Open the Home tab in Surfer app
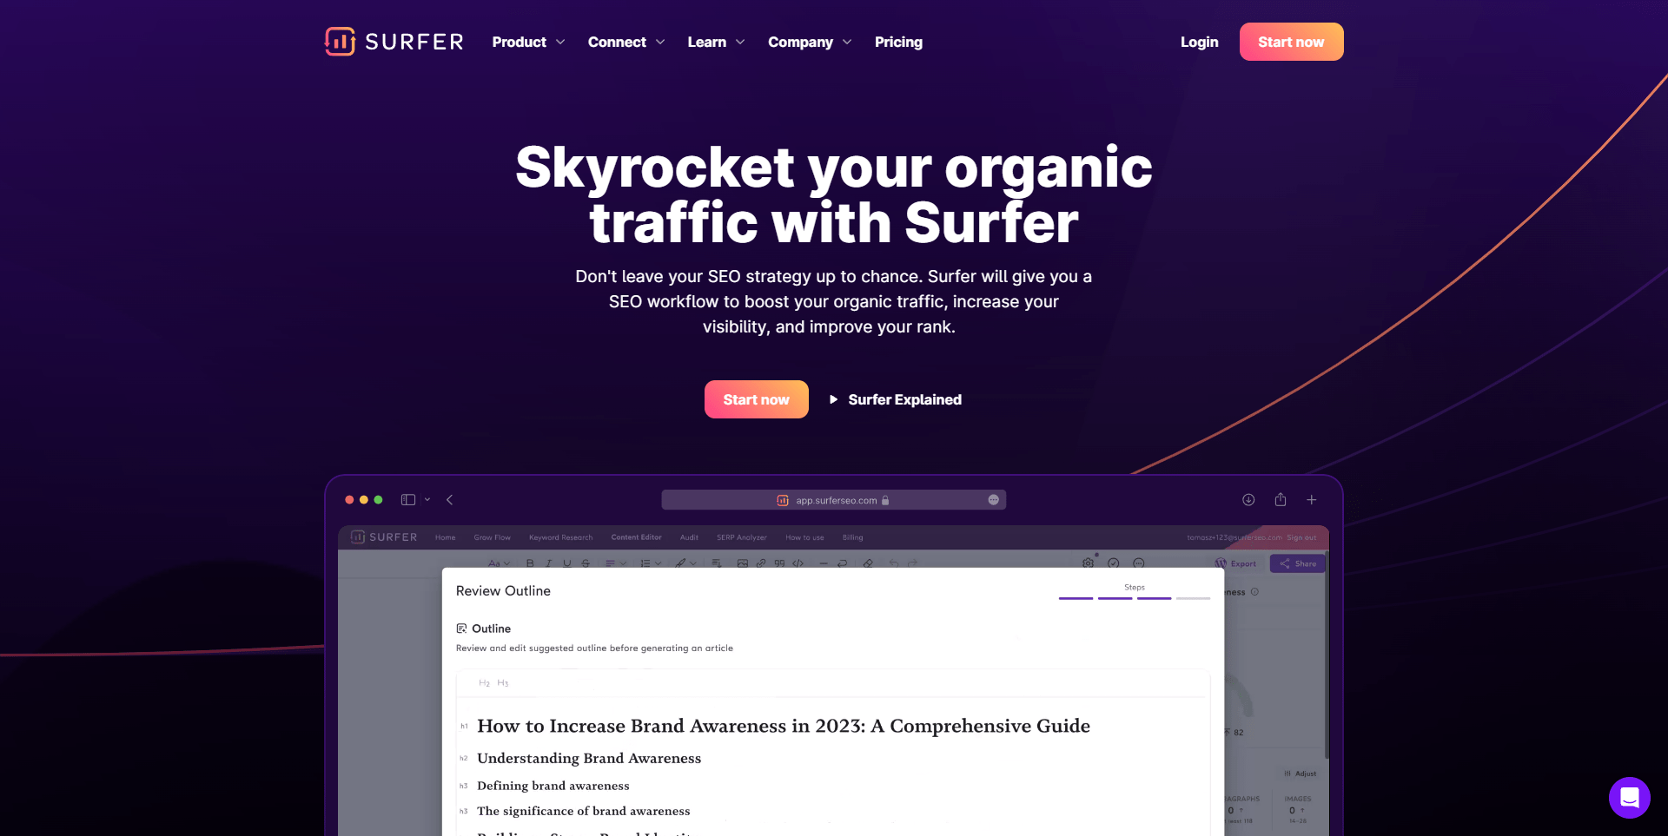 pos(446,537)
